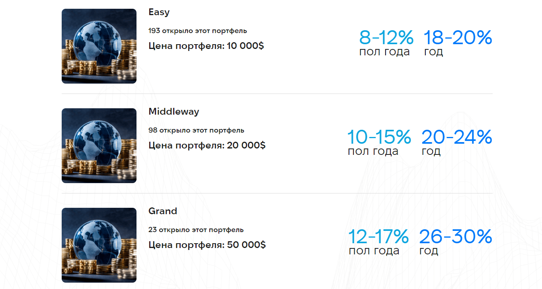
Task: Click '193 открыло этот портфель' text
Action: tap(198, 31)
